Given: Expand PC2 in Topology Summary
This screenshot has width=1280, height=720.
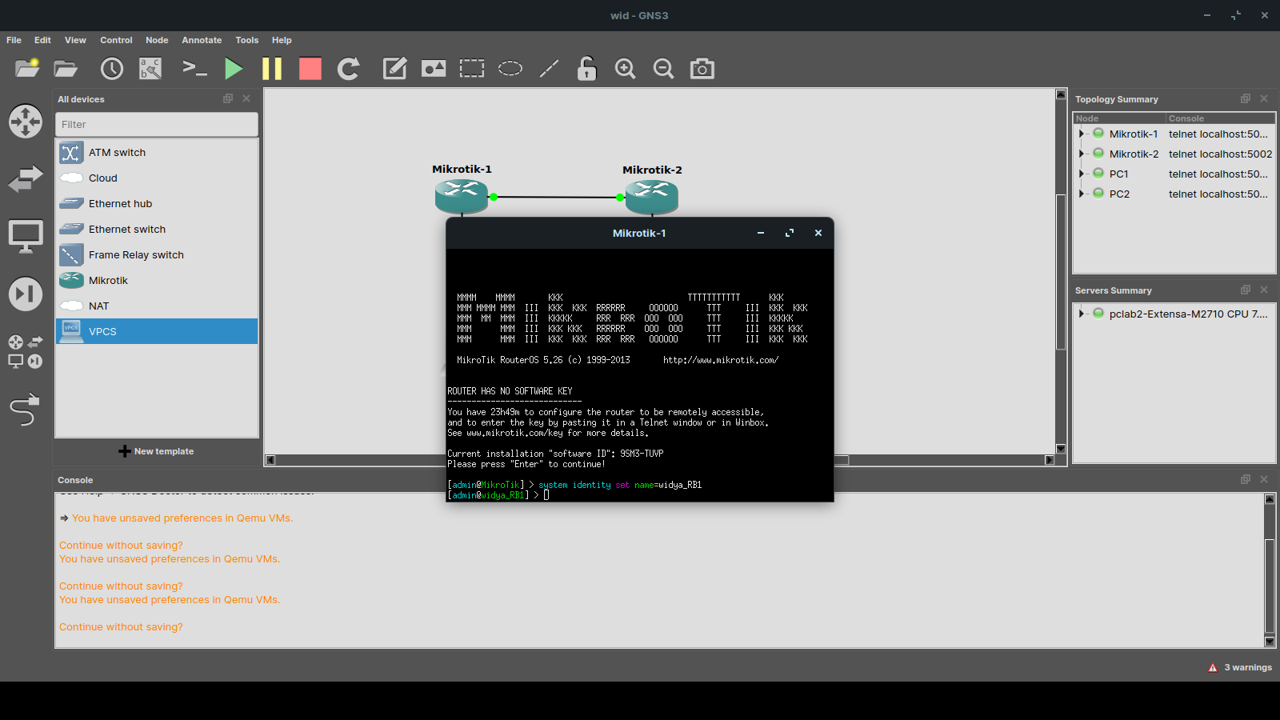Looking at the screenshot, I should pos(1081,194).
